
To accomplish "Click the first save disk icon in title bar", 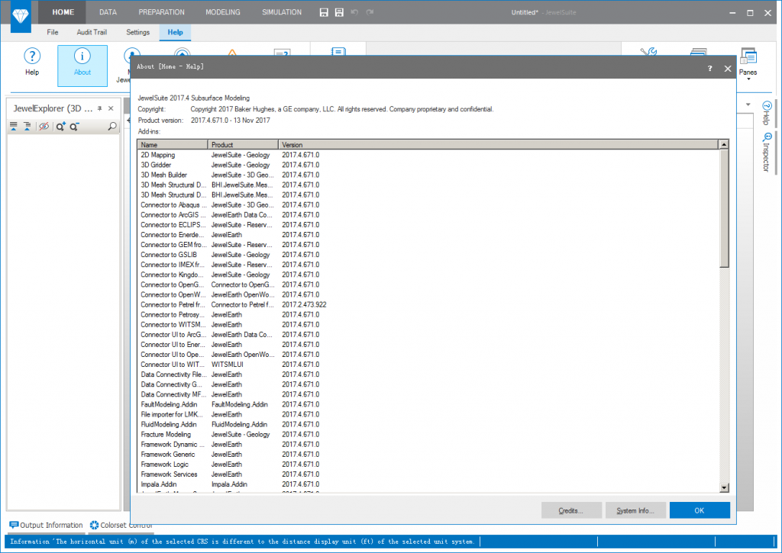I will 324,12.
